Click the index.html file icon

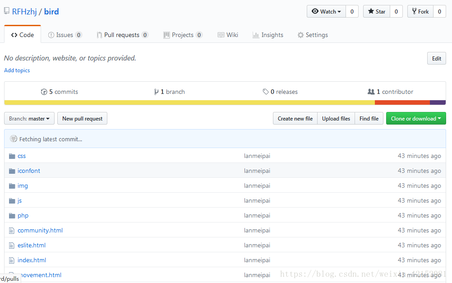12,260
